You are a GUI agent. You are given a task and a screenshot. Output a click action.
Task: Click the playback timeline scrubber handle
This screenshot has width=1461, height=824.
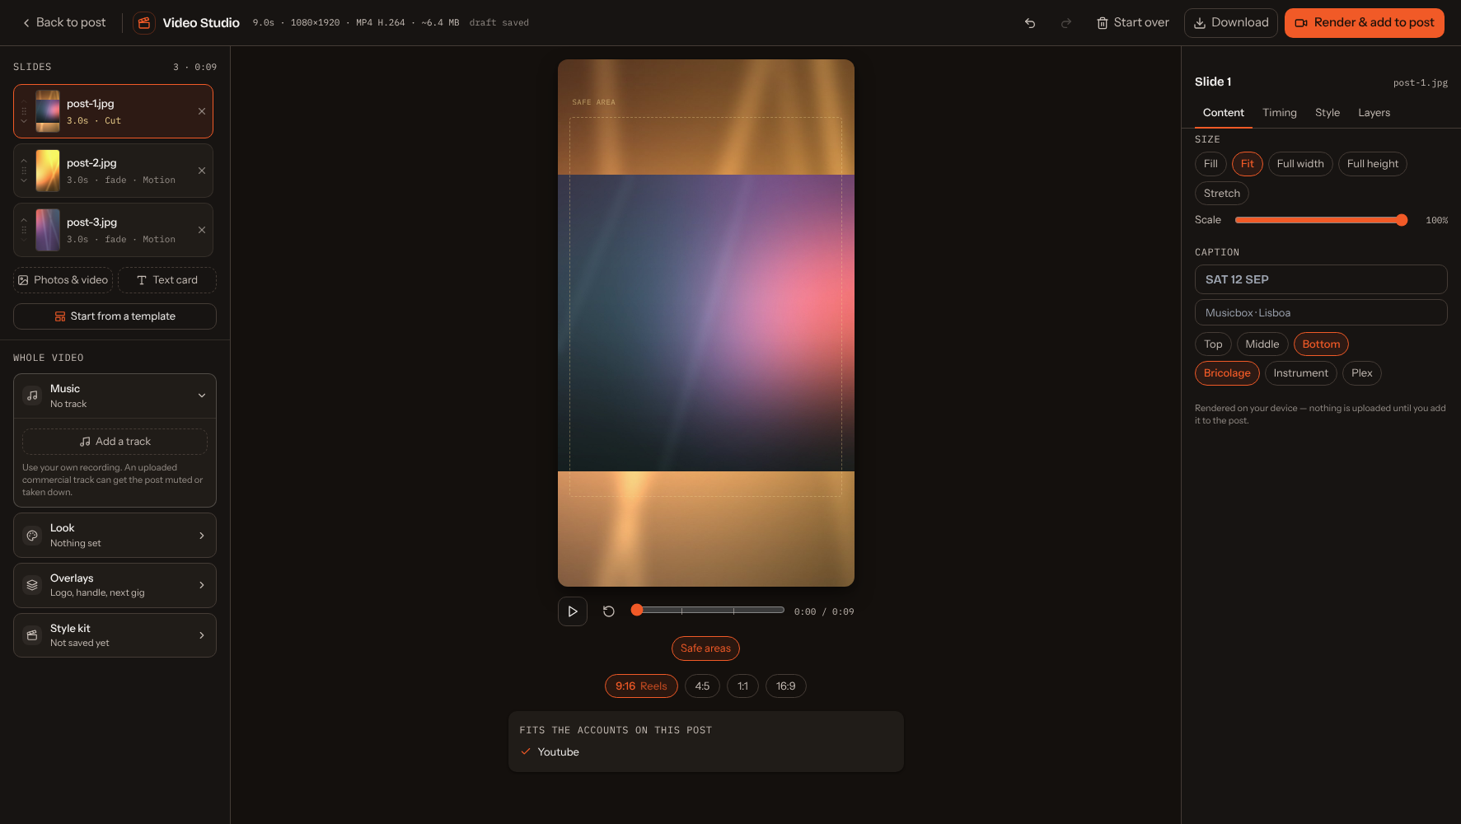pos(636,611)
